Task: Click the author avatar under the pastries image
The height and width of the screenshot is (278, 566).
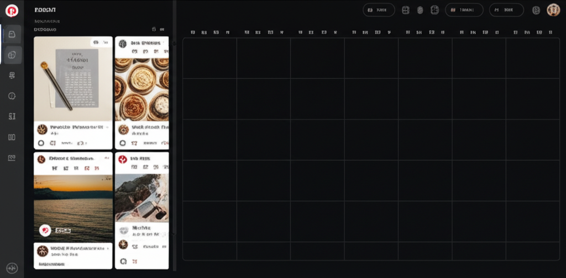Action: click(123, 129)
